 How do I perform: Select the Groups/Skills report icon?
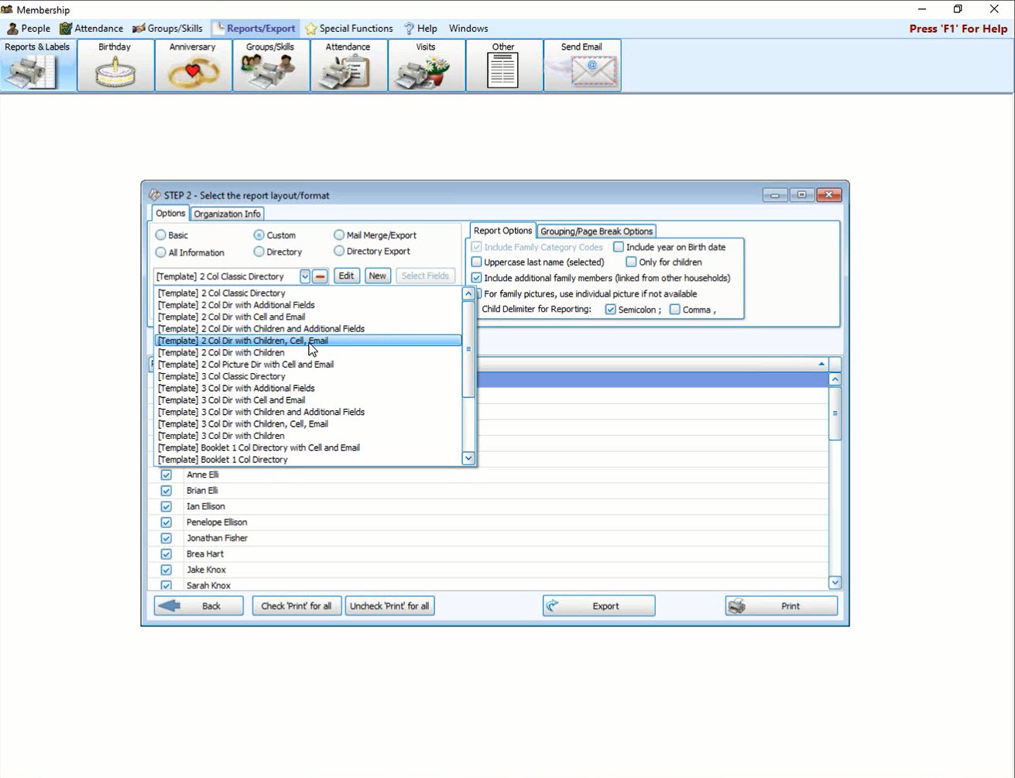tap(270, 71)
